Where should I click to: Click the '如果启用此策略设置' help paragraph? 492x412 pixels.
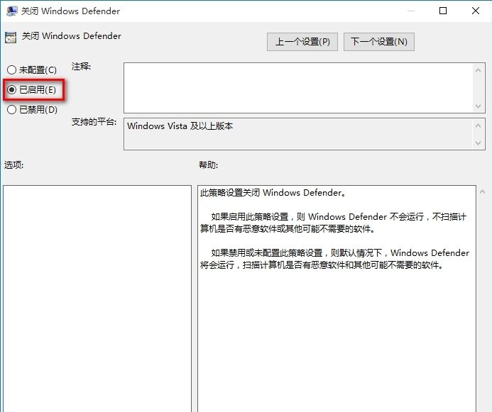pyautogui.click(x=333, y=223)
